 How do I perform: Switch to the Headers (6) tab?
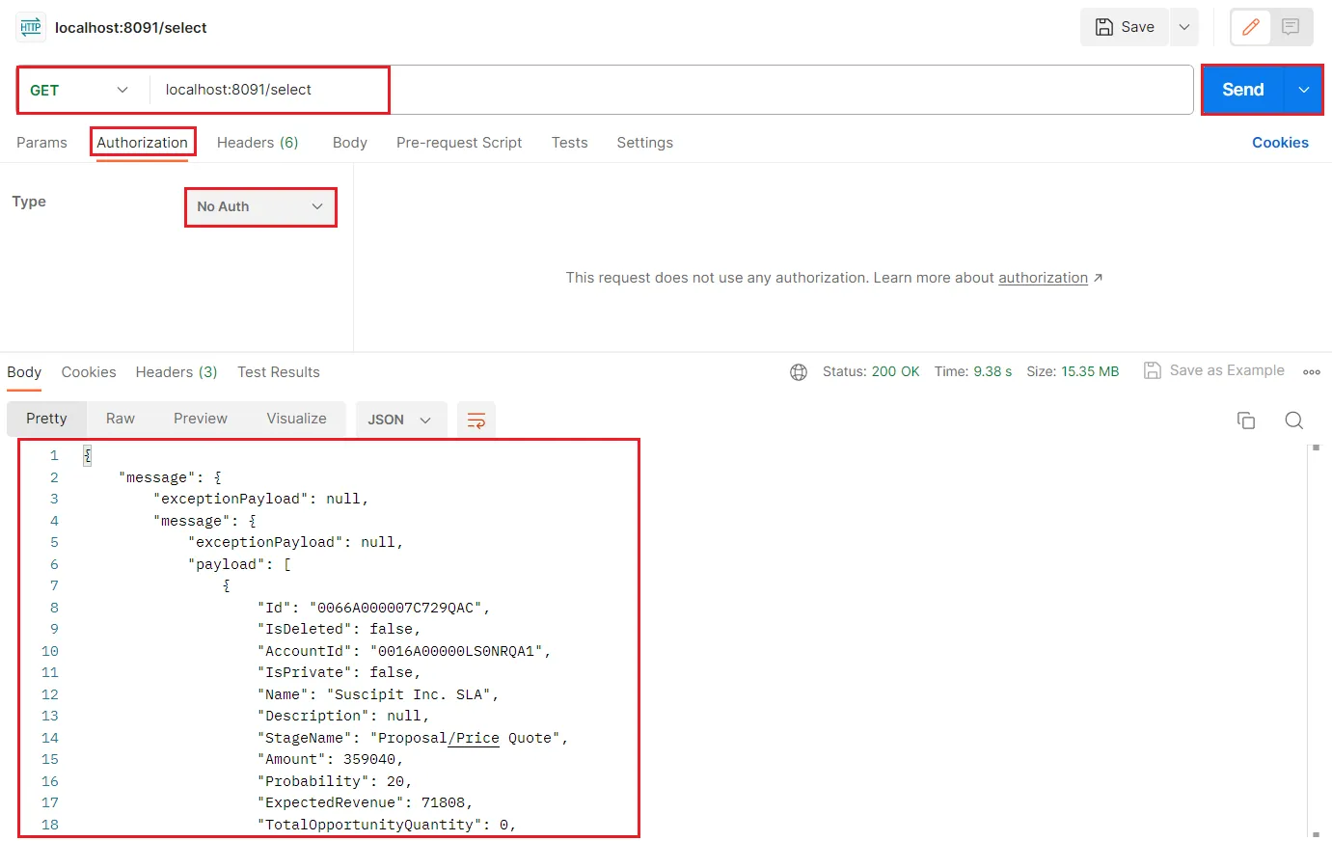coord(258,143)
